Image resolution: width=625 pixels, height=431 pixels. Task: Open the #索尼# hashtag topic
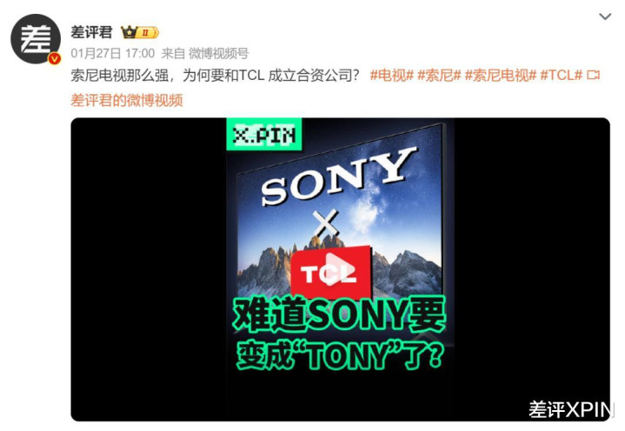[x=439, y=75]
